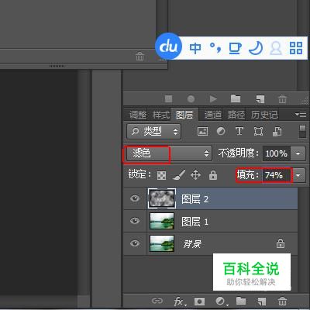Filter layers by smart objects icon
The image size is (310, 310).
[277, 132]
